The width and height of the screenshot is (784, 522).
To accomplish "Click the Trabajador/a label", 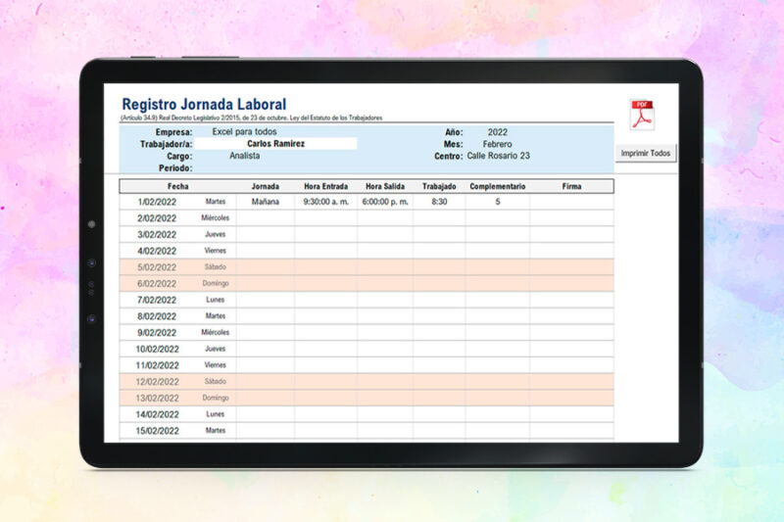I will [167, 144].
